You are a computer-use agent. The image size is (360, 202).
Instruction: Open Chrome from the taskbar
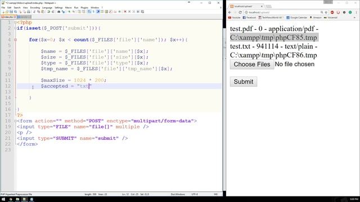click(11, 199)
